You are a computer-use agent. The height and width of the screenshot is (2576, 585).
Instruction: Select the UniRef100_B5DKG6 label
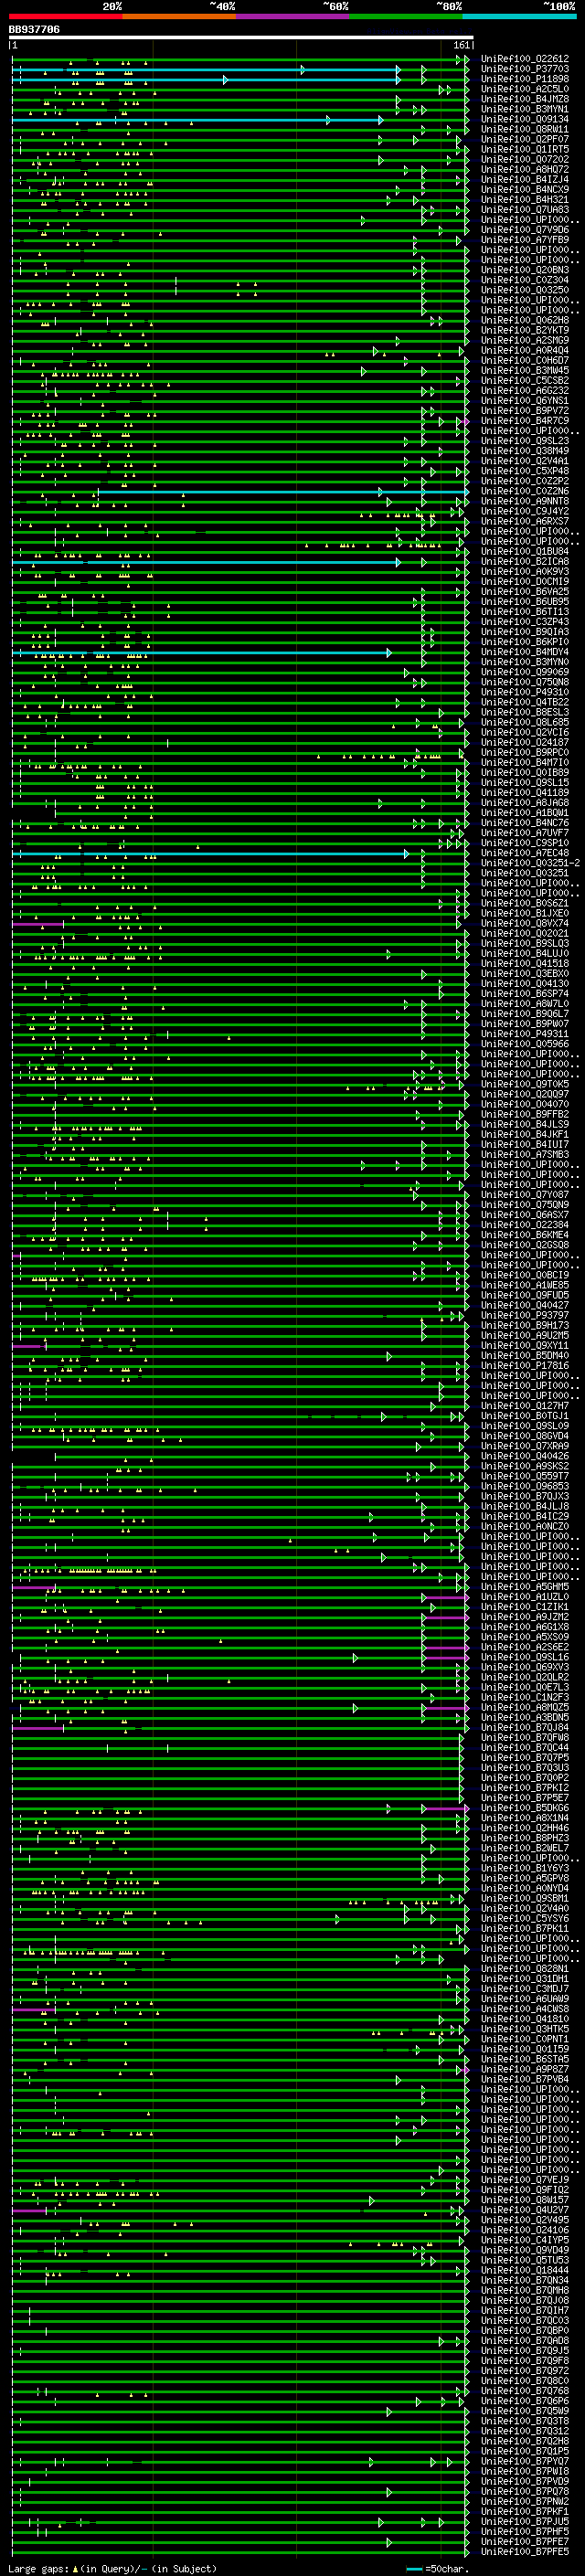pyautogui.click(x=525, y=1808)
